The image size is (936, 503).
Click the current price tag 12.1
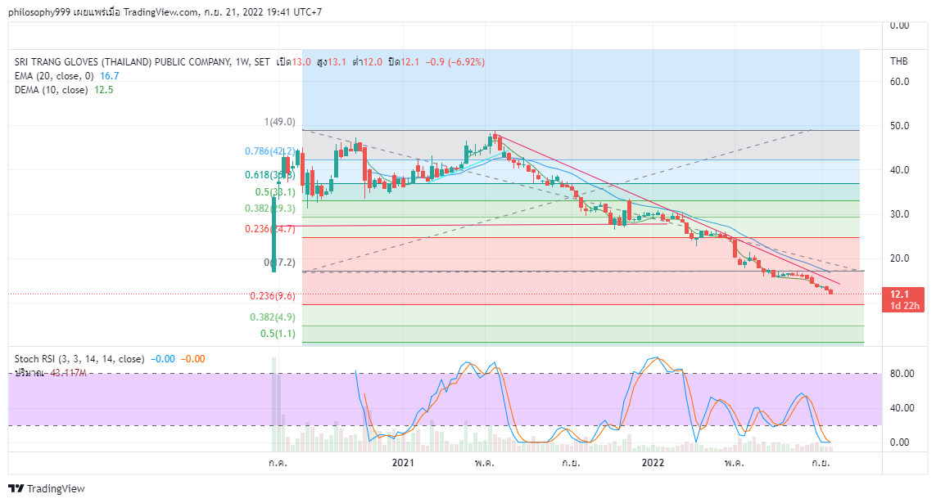pyautogui.click(x=902, y=299)
